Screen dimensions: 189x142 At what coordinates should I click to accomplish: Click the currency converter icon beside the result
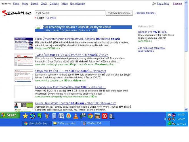click(38, 28)
